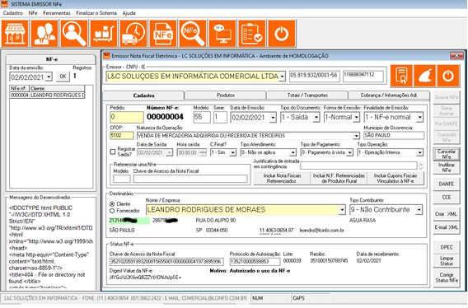Switch to the Totais / Transportes tab

point(307,96)
